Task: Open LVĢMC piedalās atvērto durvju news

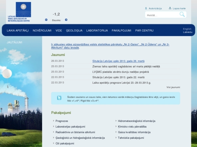Action: pyautogui.click(x=121, y=72)
